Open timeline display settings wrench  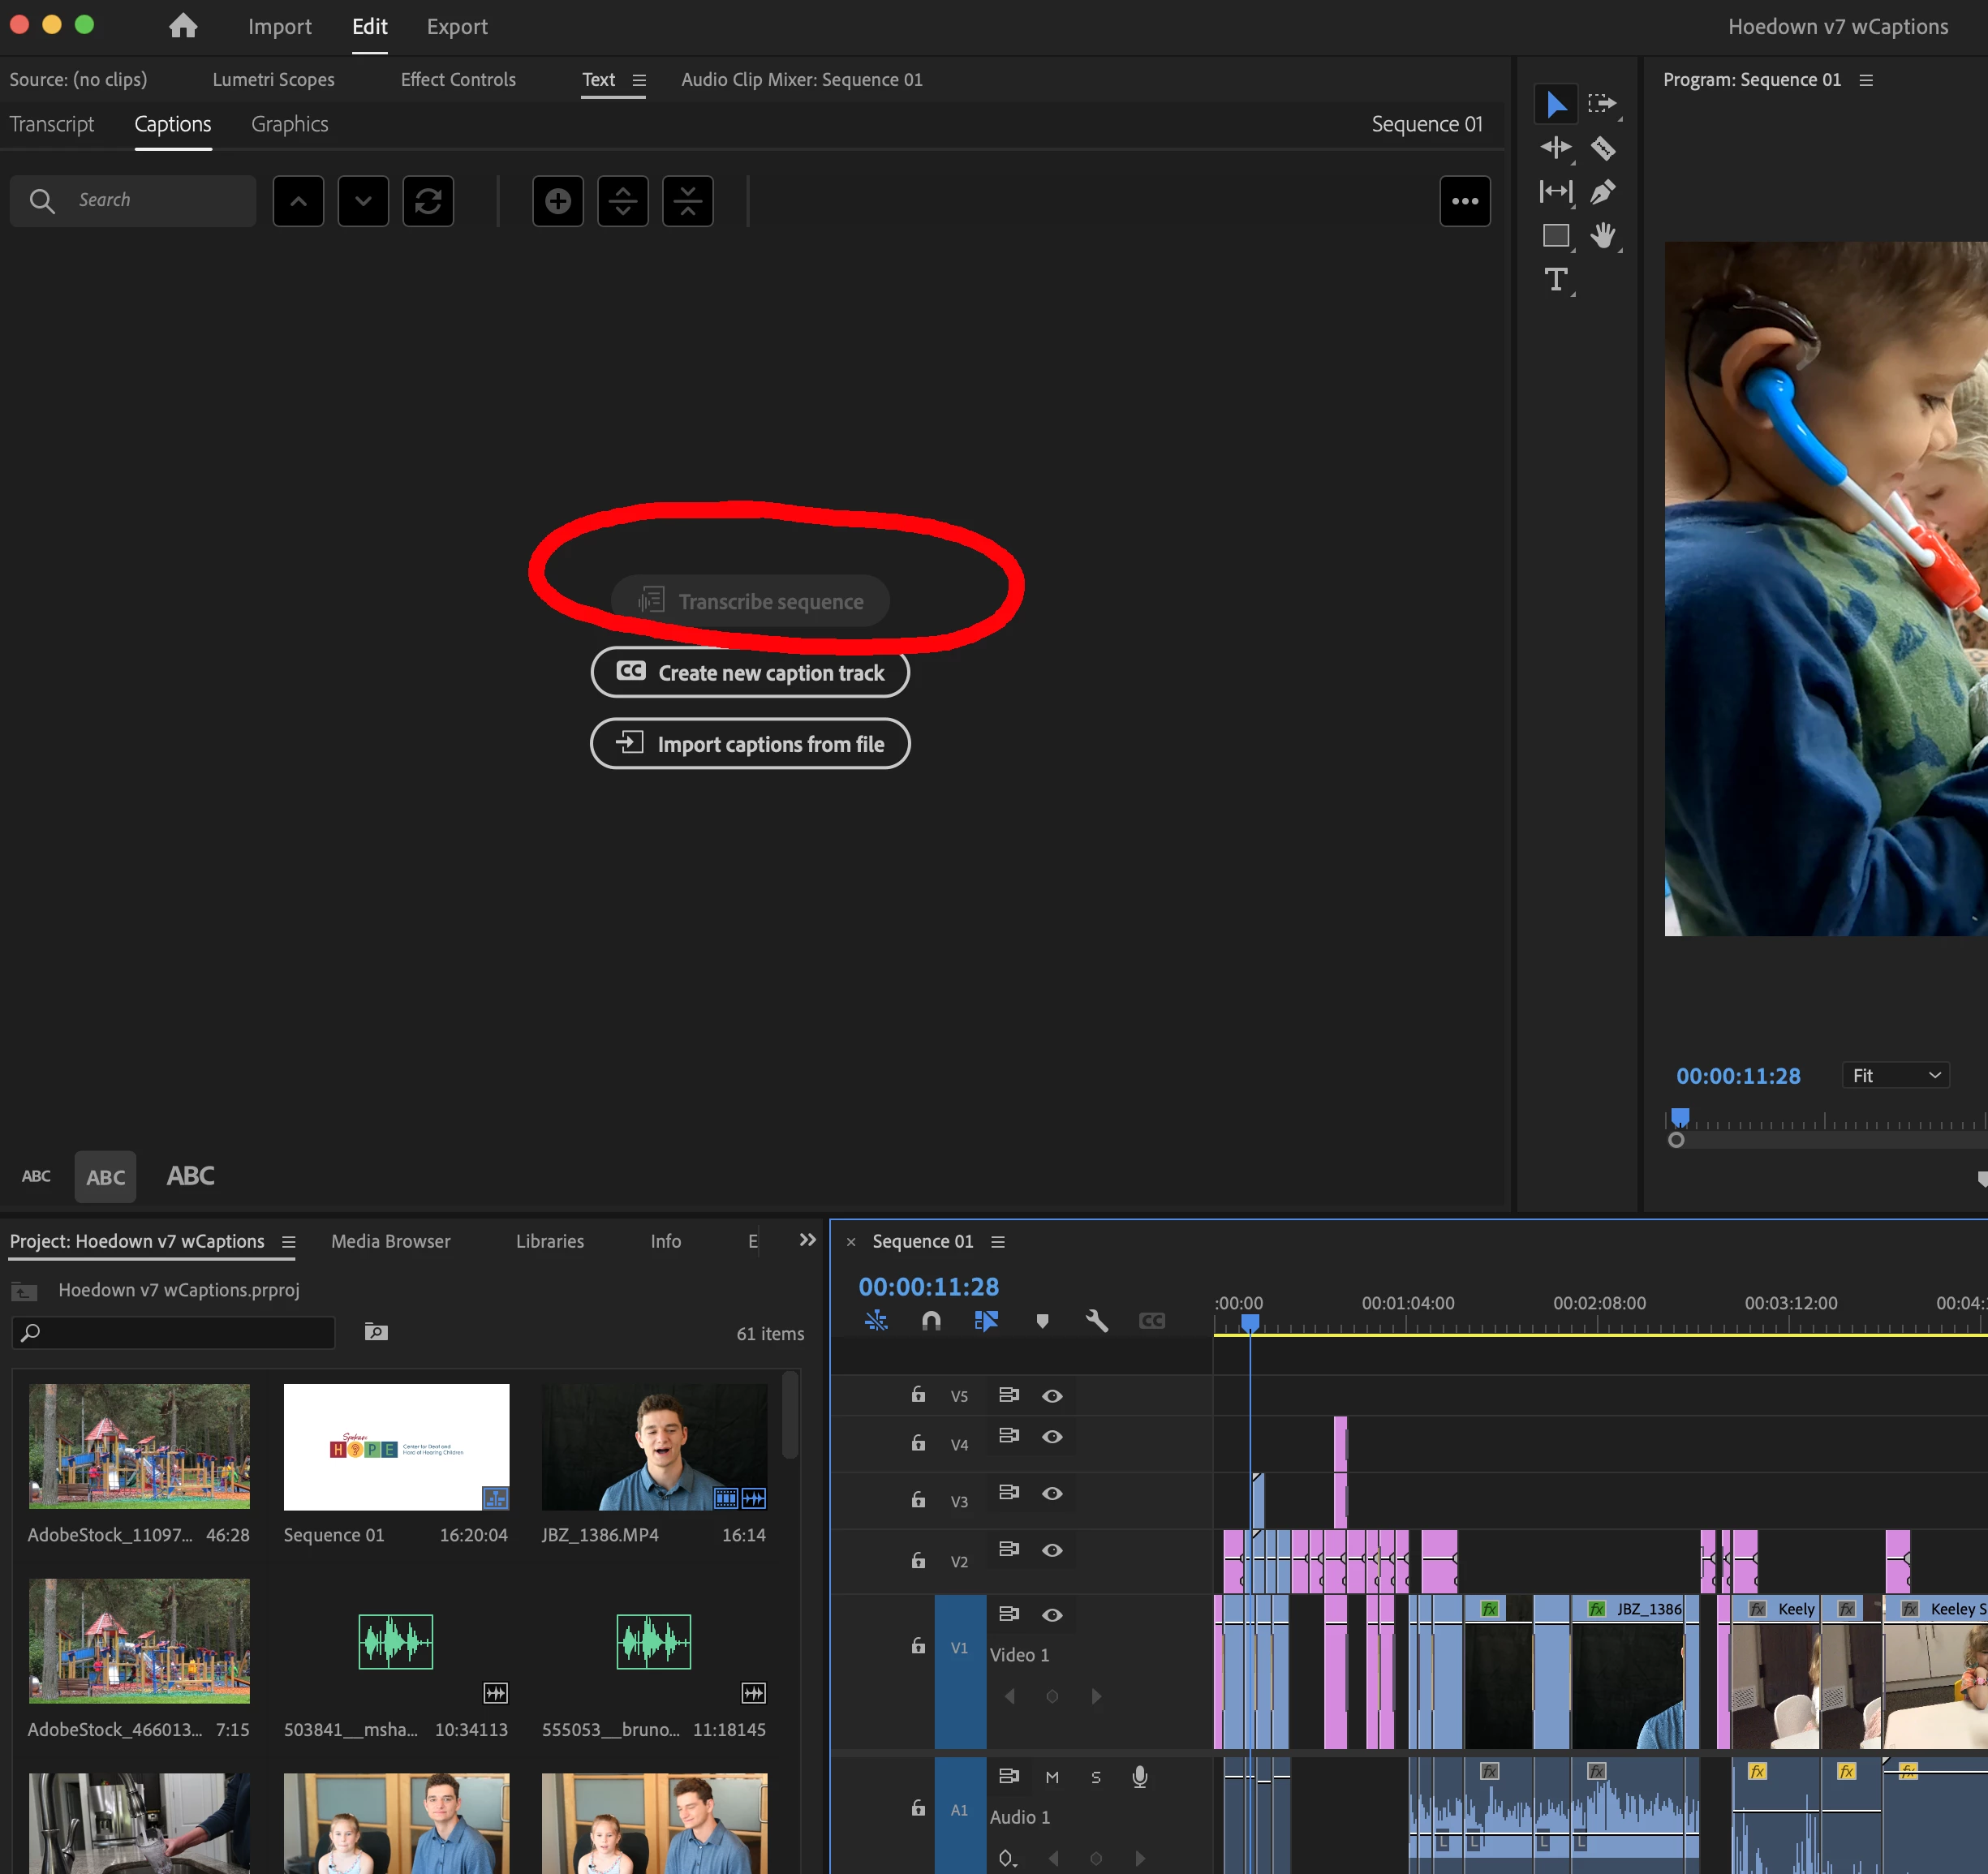[x=1096, y=1321]
